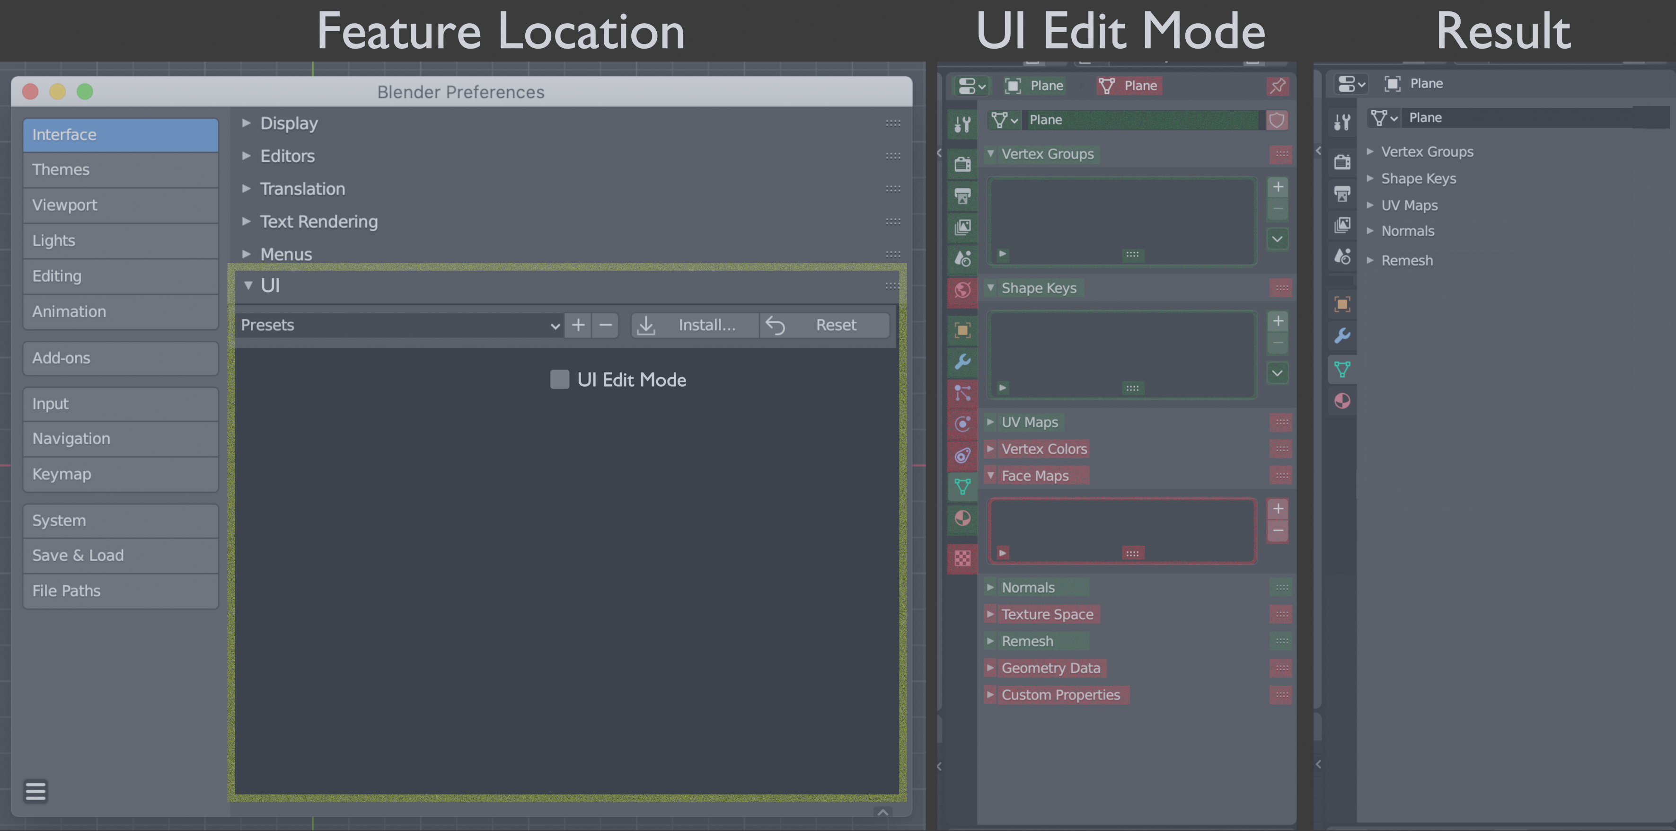Image resolution: width=1676 pixels, height=831 pixels.
Task: Open Output properties tab in edit mode panel
Action: (x=962, y=195)
